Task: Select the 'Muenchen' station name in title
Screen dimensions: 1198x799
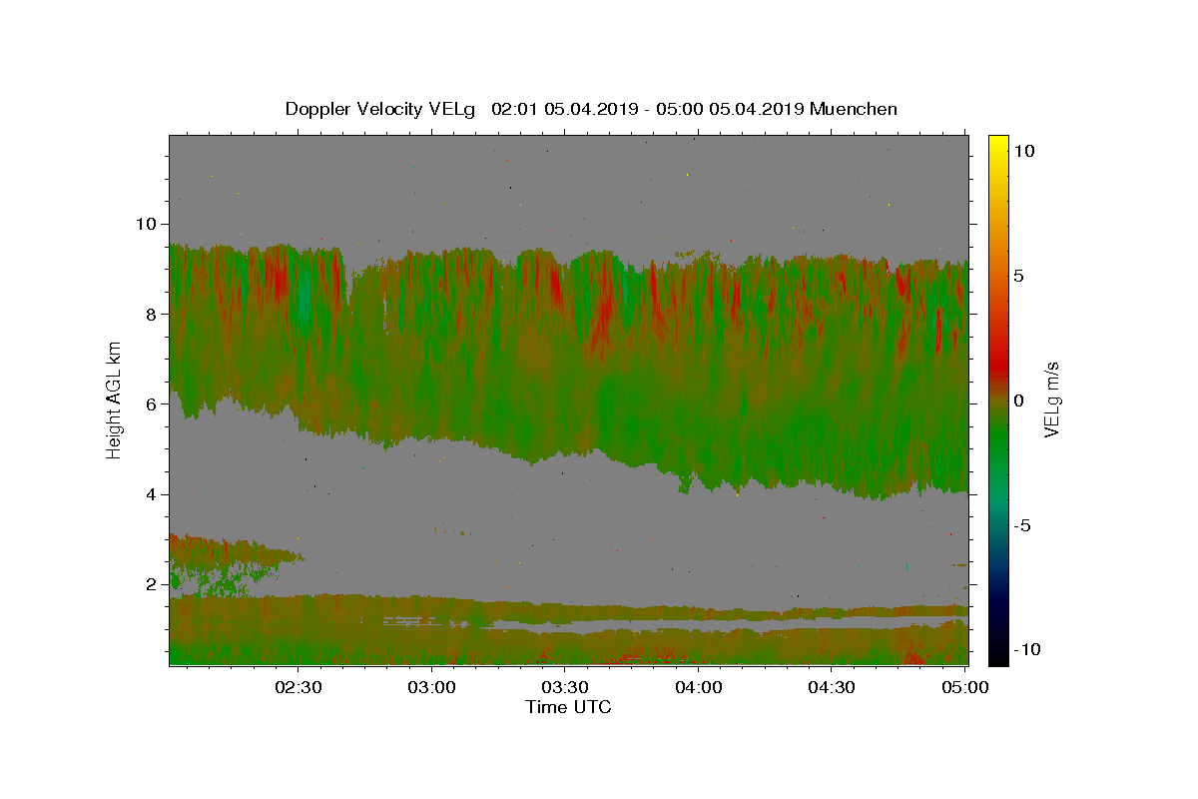Action: (x=854, y=109)
